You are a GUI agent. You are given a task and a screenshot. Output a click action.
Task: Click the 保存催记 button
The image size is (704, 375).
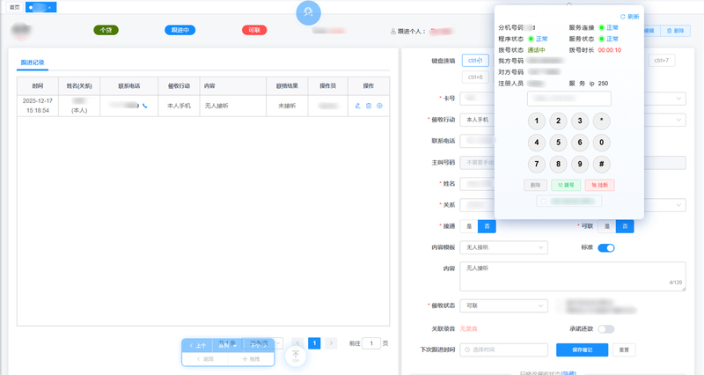[x=588, y=349]
